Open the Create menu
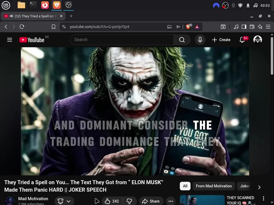The width and height of the screenshot is (274, 205). click(221, 40)
